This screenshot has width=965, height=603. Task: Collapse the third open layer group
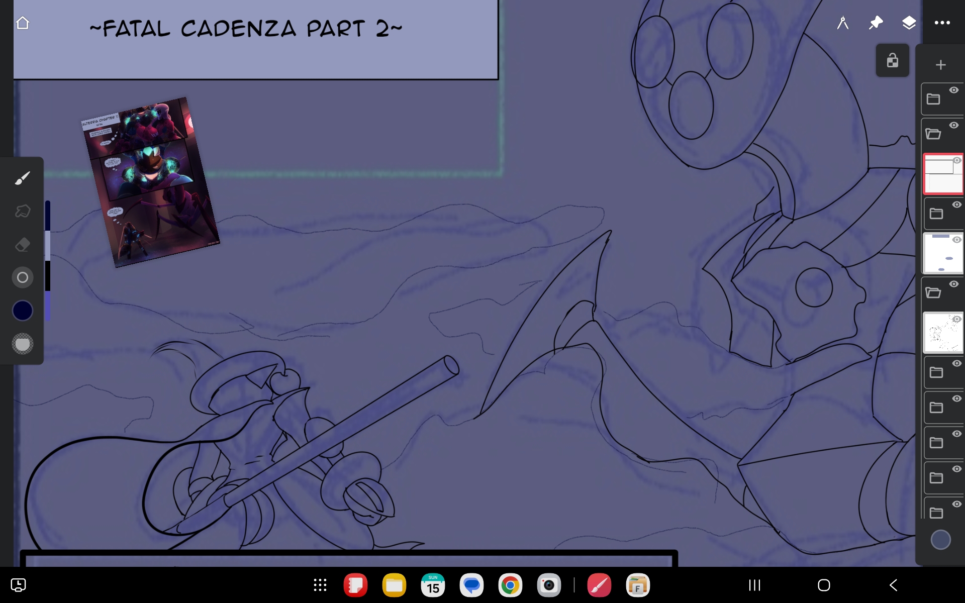click(933, 292)
